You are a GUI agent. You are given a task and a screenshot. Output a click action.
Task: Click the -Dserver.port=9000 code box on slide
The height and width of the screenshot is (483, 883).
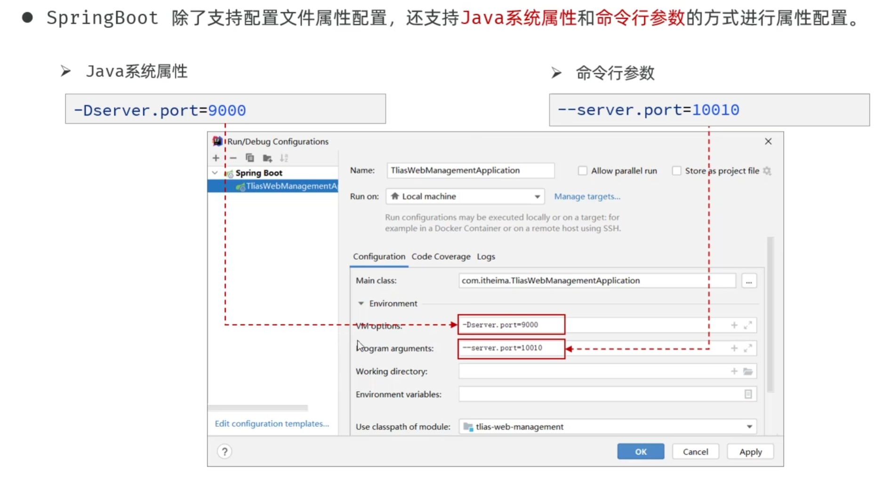[x=225, y=109]
